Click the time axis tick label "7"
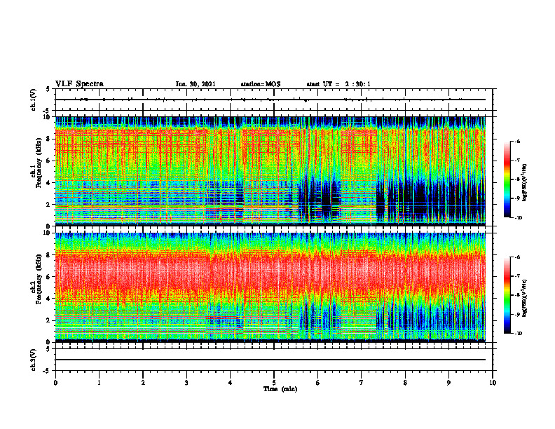555x429 pixels. (362, 383)
